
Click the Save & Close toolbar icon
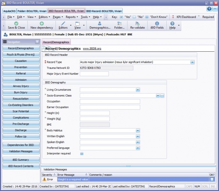pyautogui.click(x=16, y=24)
